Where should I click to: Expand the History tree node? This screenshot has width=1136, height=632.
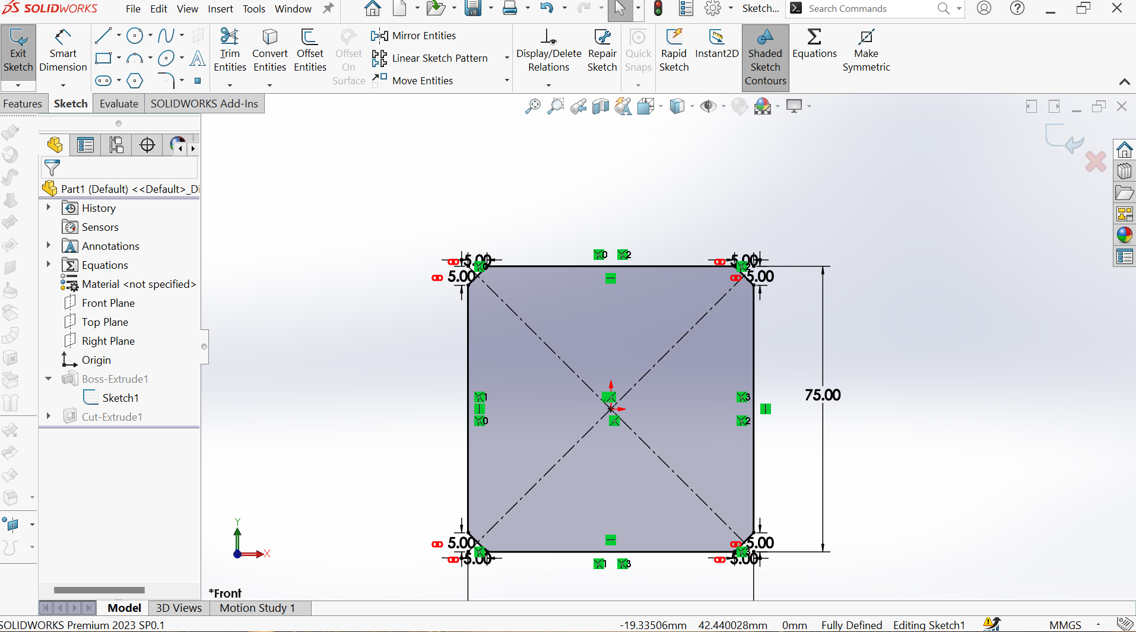[x=49, y=207]
